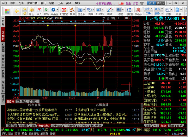Switch to the 实时解盘 tab
The height and width of the screenshot is (137, 188).
[x=21, y=102]
